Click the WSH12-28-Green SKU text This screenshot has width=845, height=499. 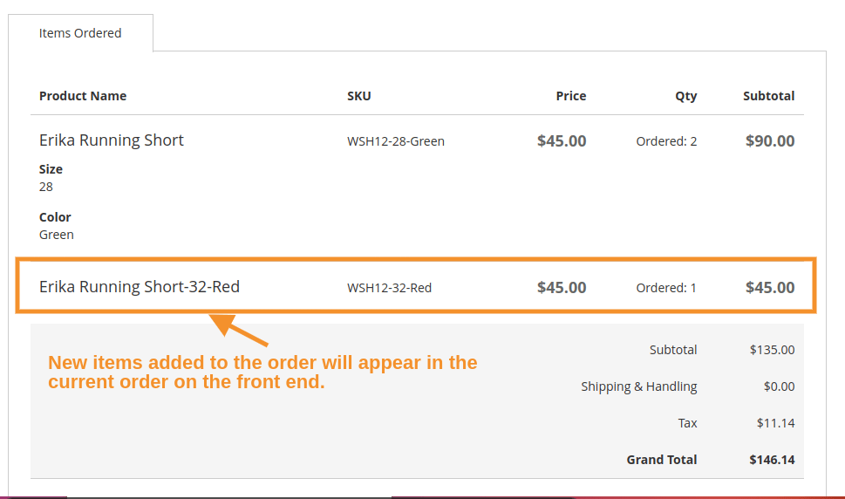pos(396,141)
